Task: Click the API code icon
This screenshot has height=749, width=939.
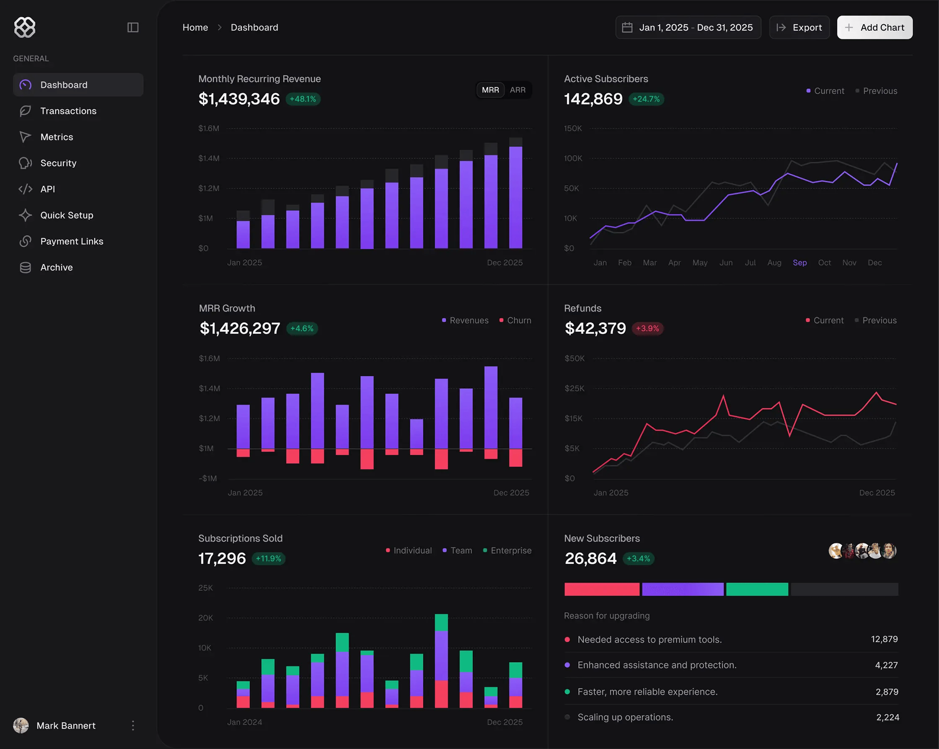Action: point(25,189)
